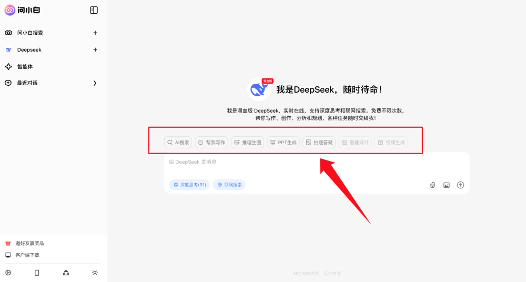The width and height of the screenshot is (526, 282).
Task: Choose the AI搜索 quick action
Action: (178, 143)
